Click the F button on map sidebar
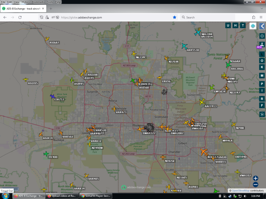The image size is (266, 199). coord(262,105)
